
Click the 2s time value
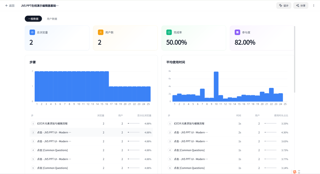[x=240, y=133]
